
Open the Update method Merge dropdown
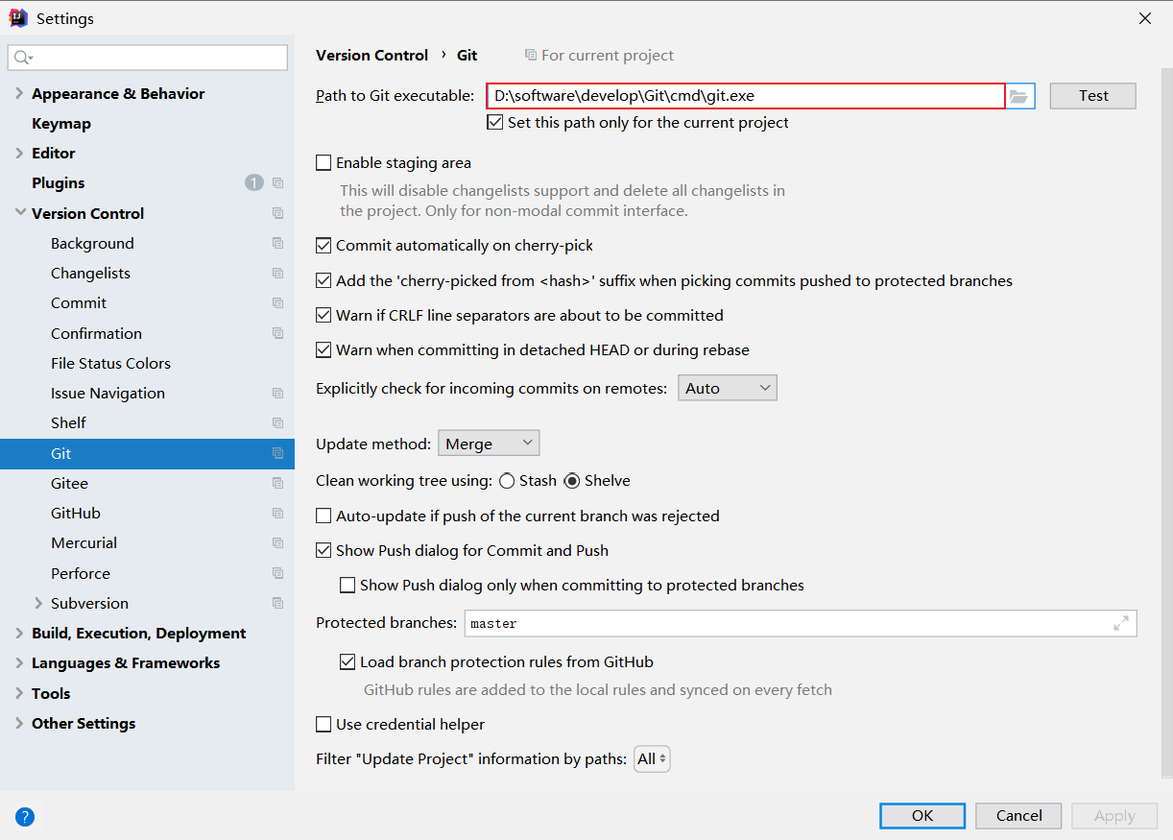coord(489,444)
